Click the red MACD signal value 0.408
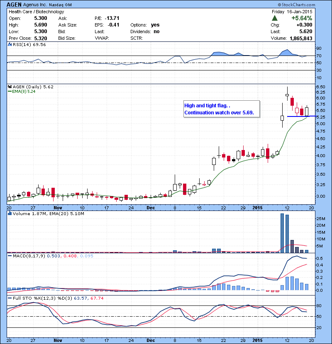 pyautogui.click(x=70, y=256)
